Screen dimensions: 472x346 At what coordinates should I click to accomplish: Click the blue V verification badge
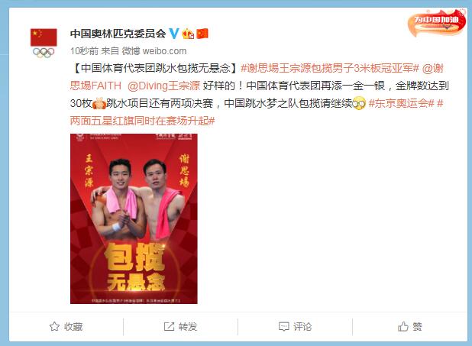(x=174, y=34)
